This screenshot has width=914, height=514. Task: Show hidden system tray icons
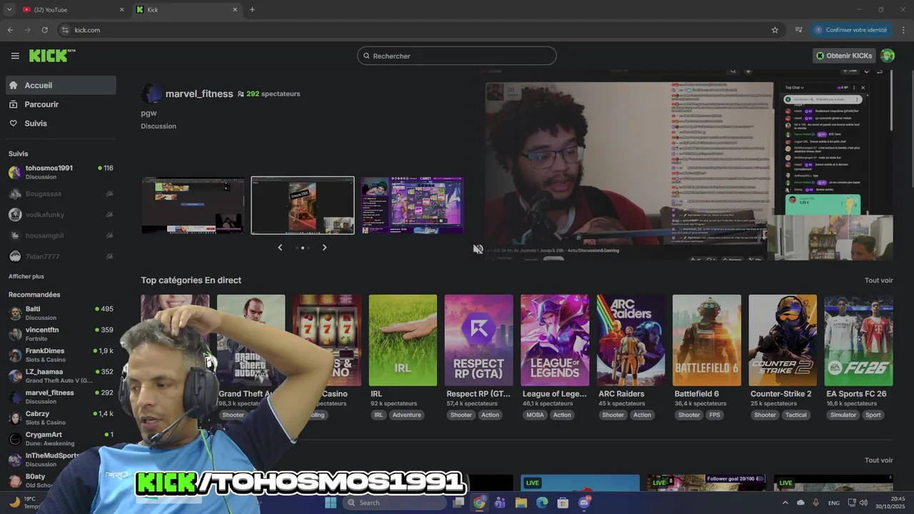(x=785, y=503)
